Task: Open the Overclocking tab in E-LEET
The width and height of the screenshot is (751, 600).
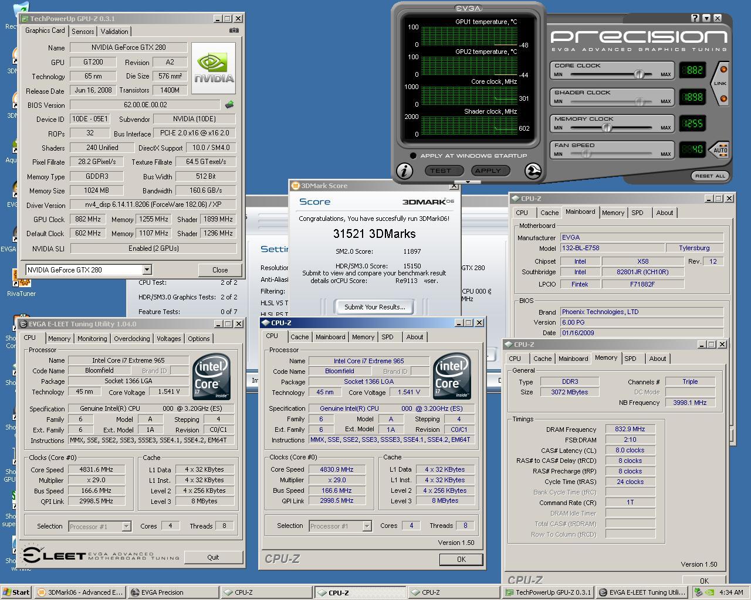Action: pos(131,339)
